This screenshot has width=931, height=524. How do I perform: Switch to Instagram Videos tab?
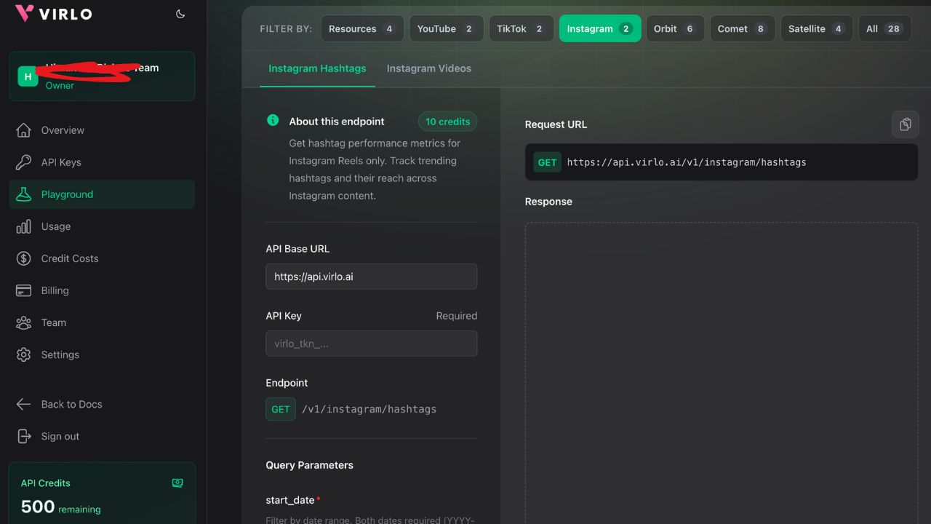click(x=429, y=68)
